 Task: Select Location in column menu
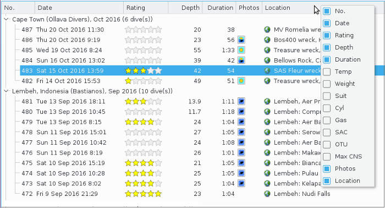pyautogui.click(x=348, y=180)
